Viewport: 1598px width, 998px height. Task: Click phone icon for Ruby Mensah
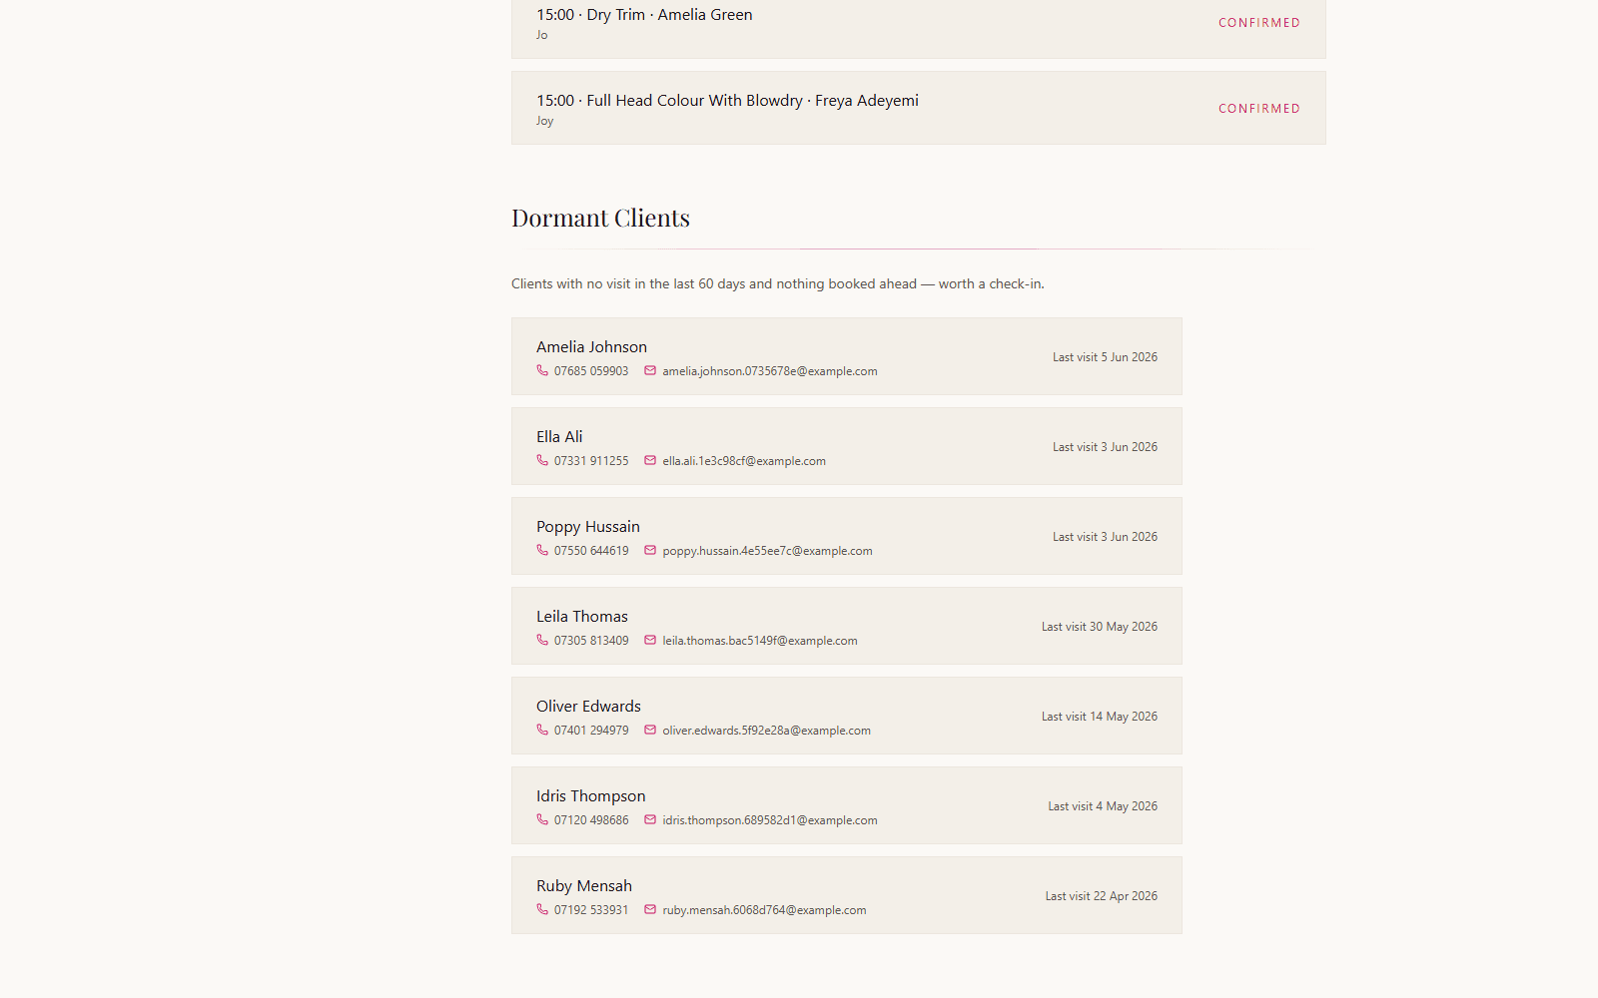point(542,909)
